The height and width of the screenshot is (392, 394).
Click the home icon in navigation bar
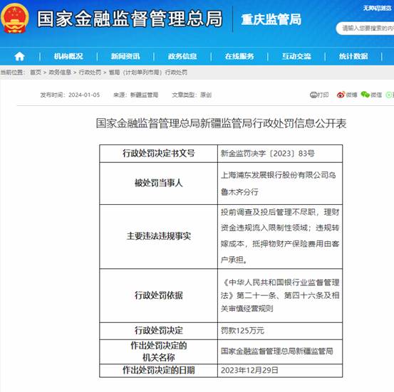(x=19, y=56)
